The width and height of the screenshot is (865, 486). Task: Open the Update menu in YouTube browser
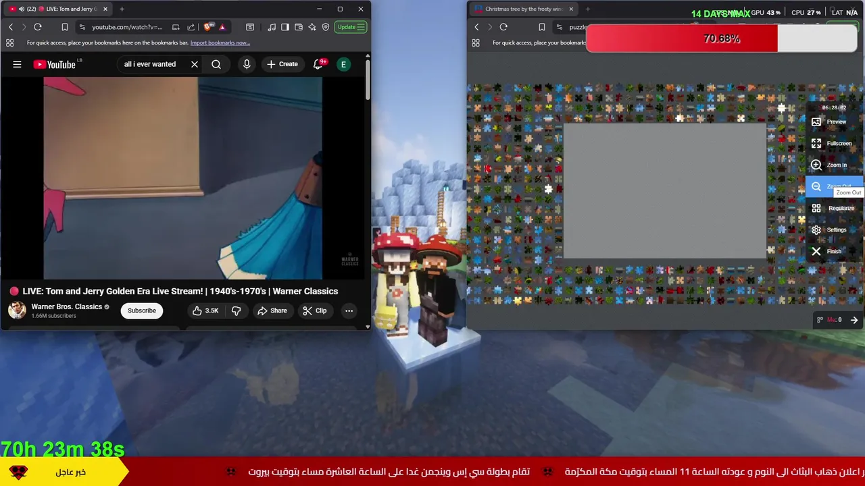(x=351, y=27)
